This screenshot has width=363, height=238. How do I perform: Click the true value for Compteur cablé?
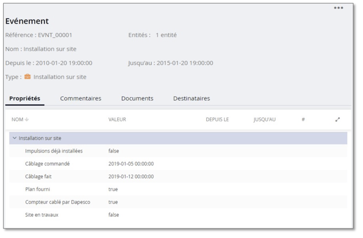(113, 202)
